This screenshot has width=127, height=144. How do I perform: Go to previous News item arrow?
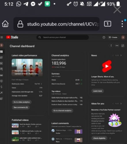point(113,55)
